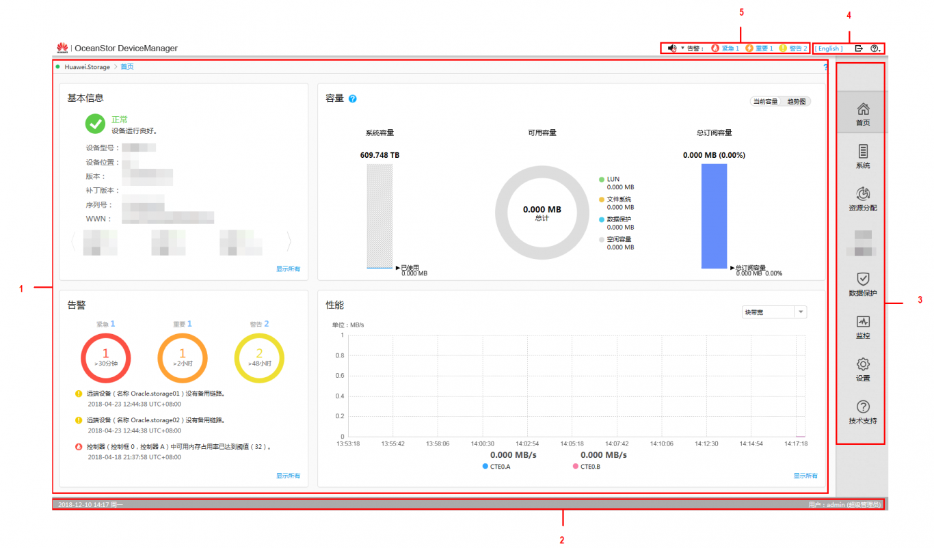Click the 告警 panel heading
The height and width of the screenshot is (548, 934).
point(77,304)
